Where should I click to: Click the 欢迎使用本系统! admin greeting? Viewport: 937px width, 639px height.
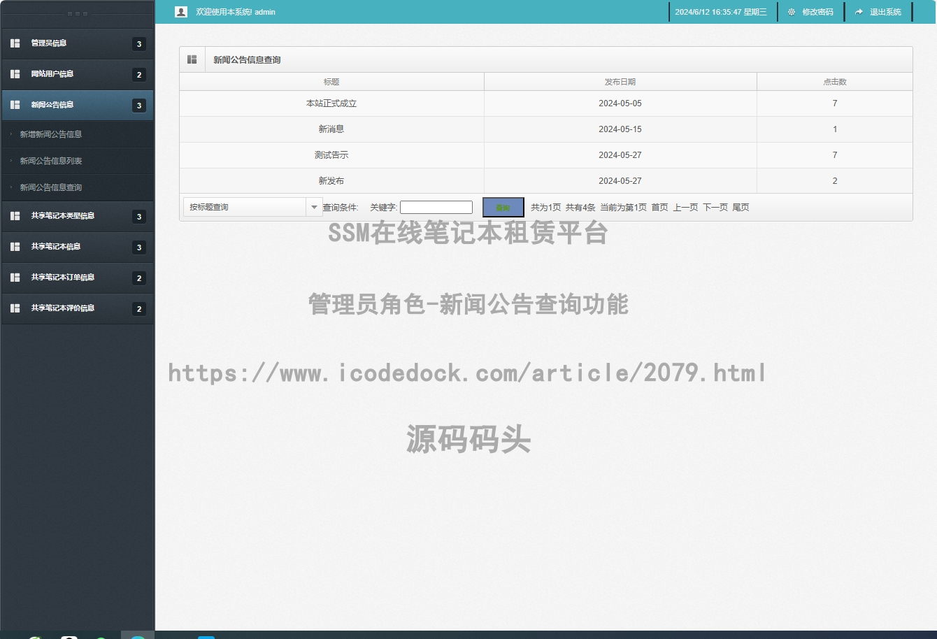click(236, 12)
